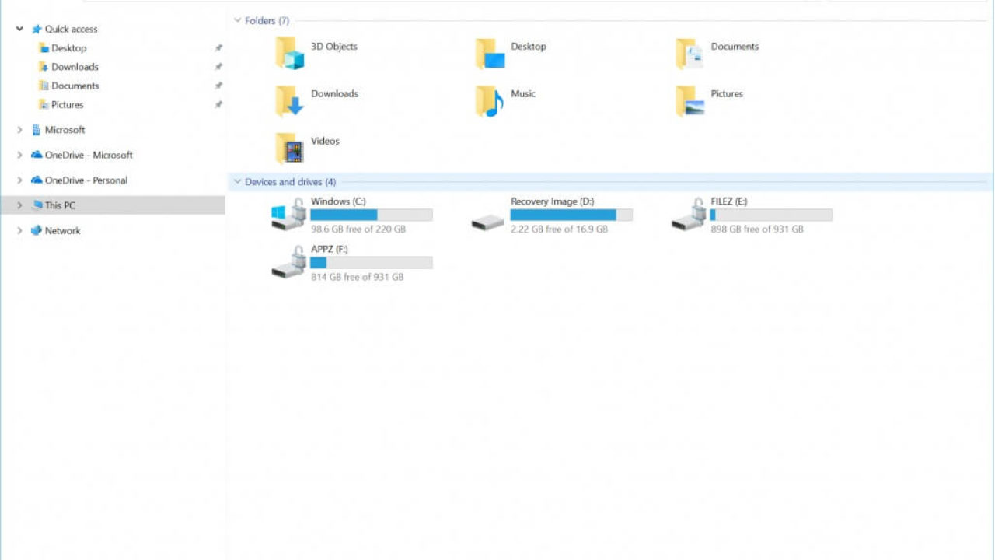Click the Quick access star icon
This screenshot has height=560, width=995.
(x=37, y=30)
